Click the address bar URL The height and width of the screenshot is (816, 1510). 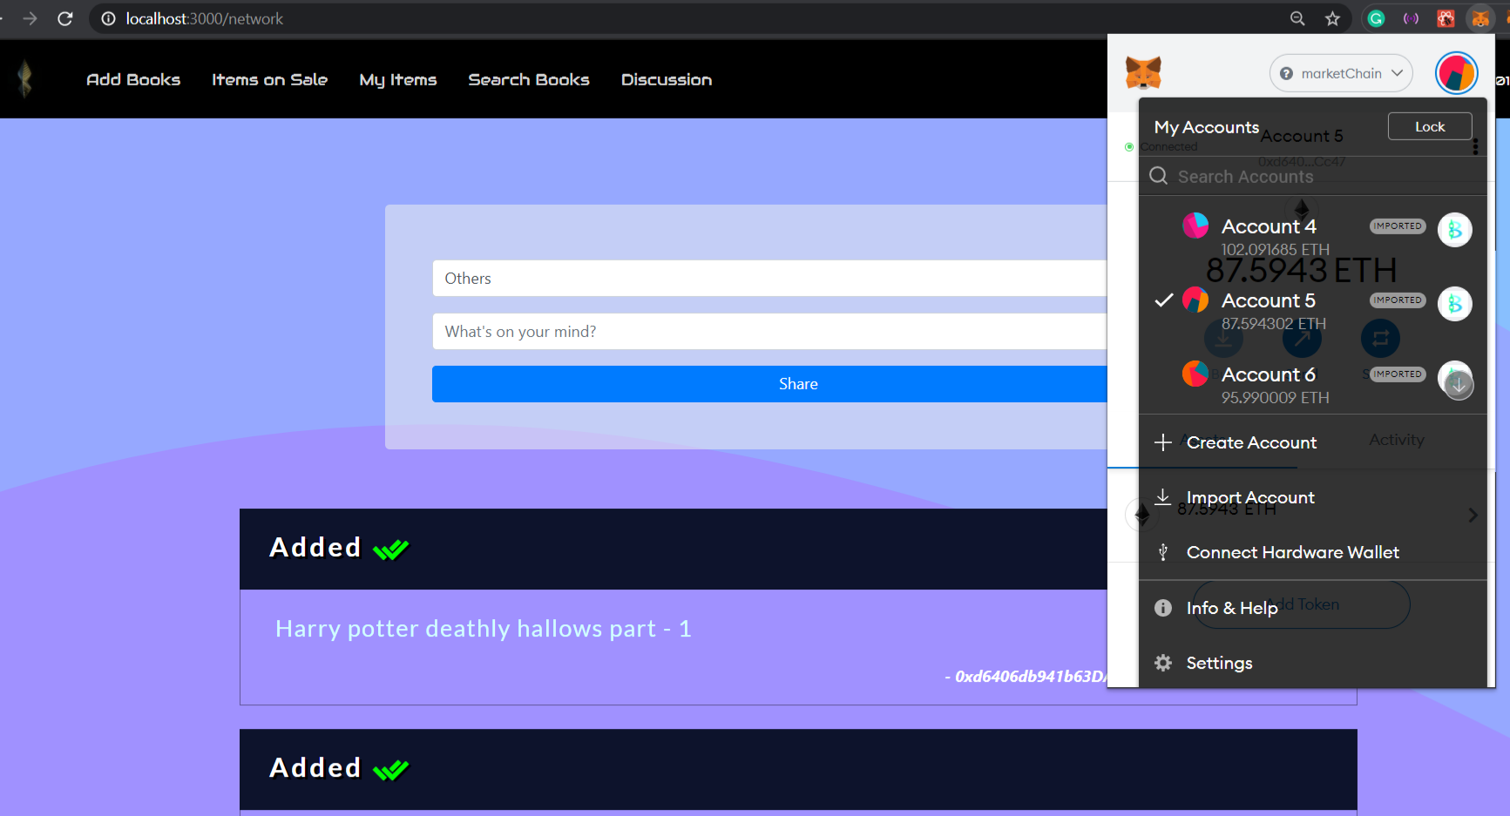click(205, 18)
